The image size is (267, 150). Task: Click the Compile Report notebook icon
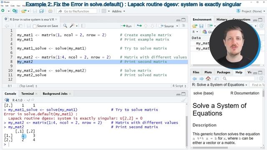tap(83, 26)
